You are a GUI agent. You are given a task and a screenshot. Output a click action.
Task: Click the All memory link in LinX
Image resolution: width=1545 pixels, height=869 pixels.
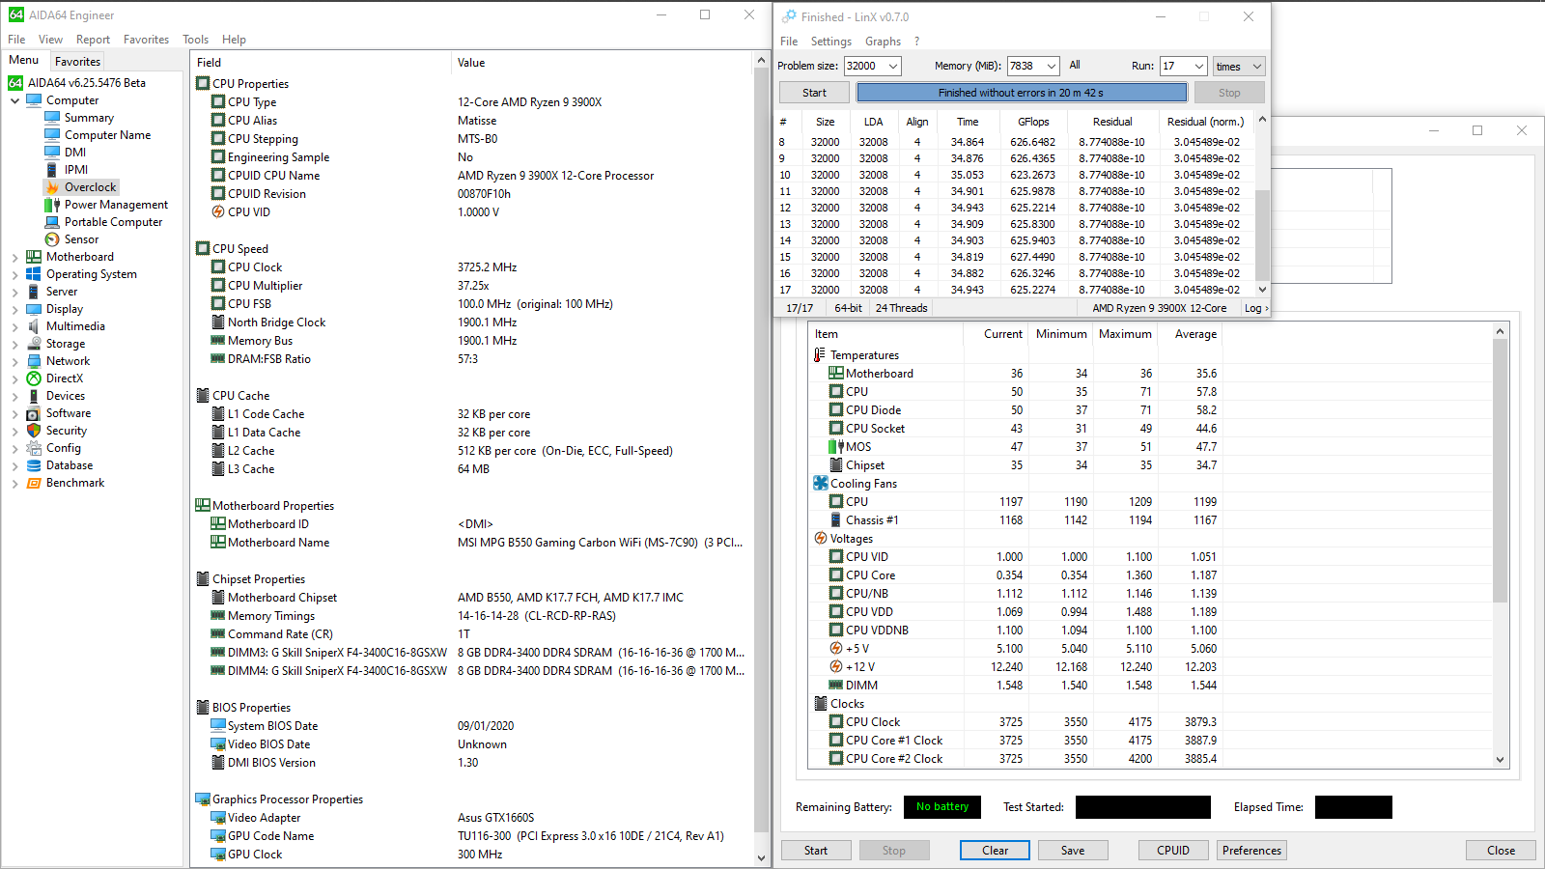1075,66
